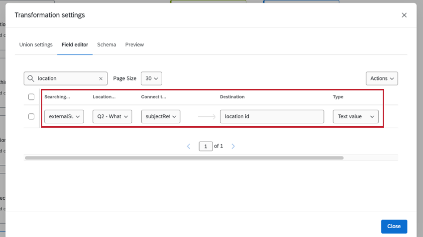Expand the externalSu source dropdown
Screen dimensions: 423x237
click(64, 116)
